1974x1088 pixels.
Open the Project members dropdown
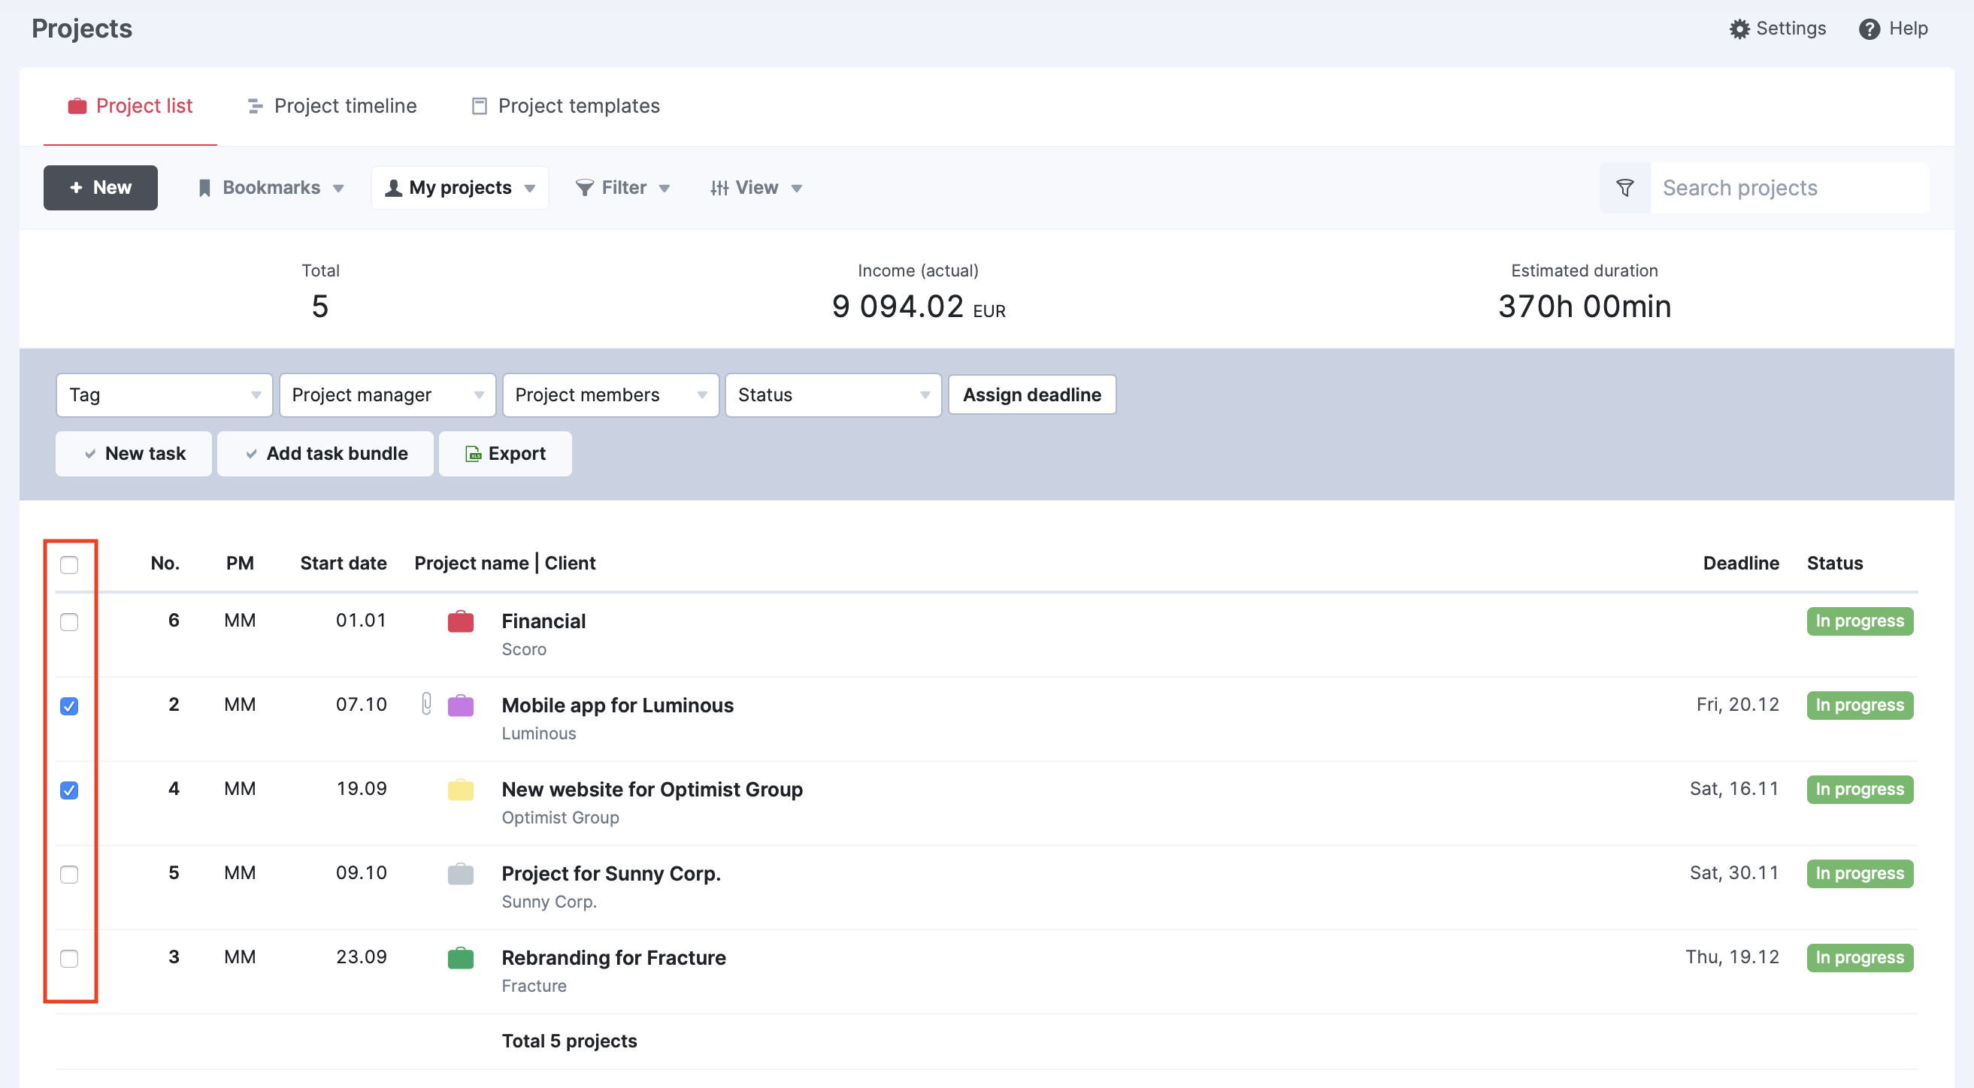tap(610, 395)
